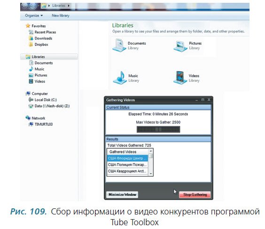265x229 pixels.
Task: Expand the arrow before Libraries in address bar
Action: (49, 6)
